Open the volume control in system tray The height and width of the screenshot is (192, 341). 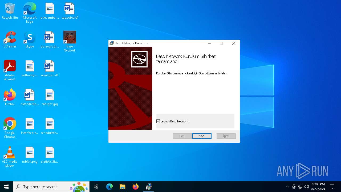307,187
